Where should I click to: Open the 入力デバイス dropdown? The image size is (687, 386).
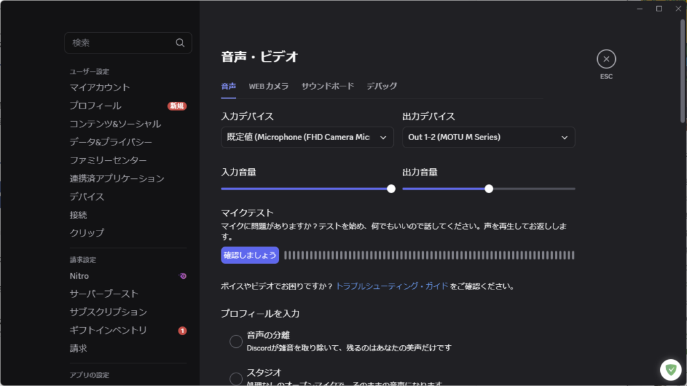(x=307, y=137)
